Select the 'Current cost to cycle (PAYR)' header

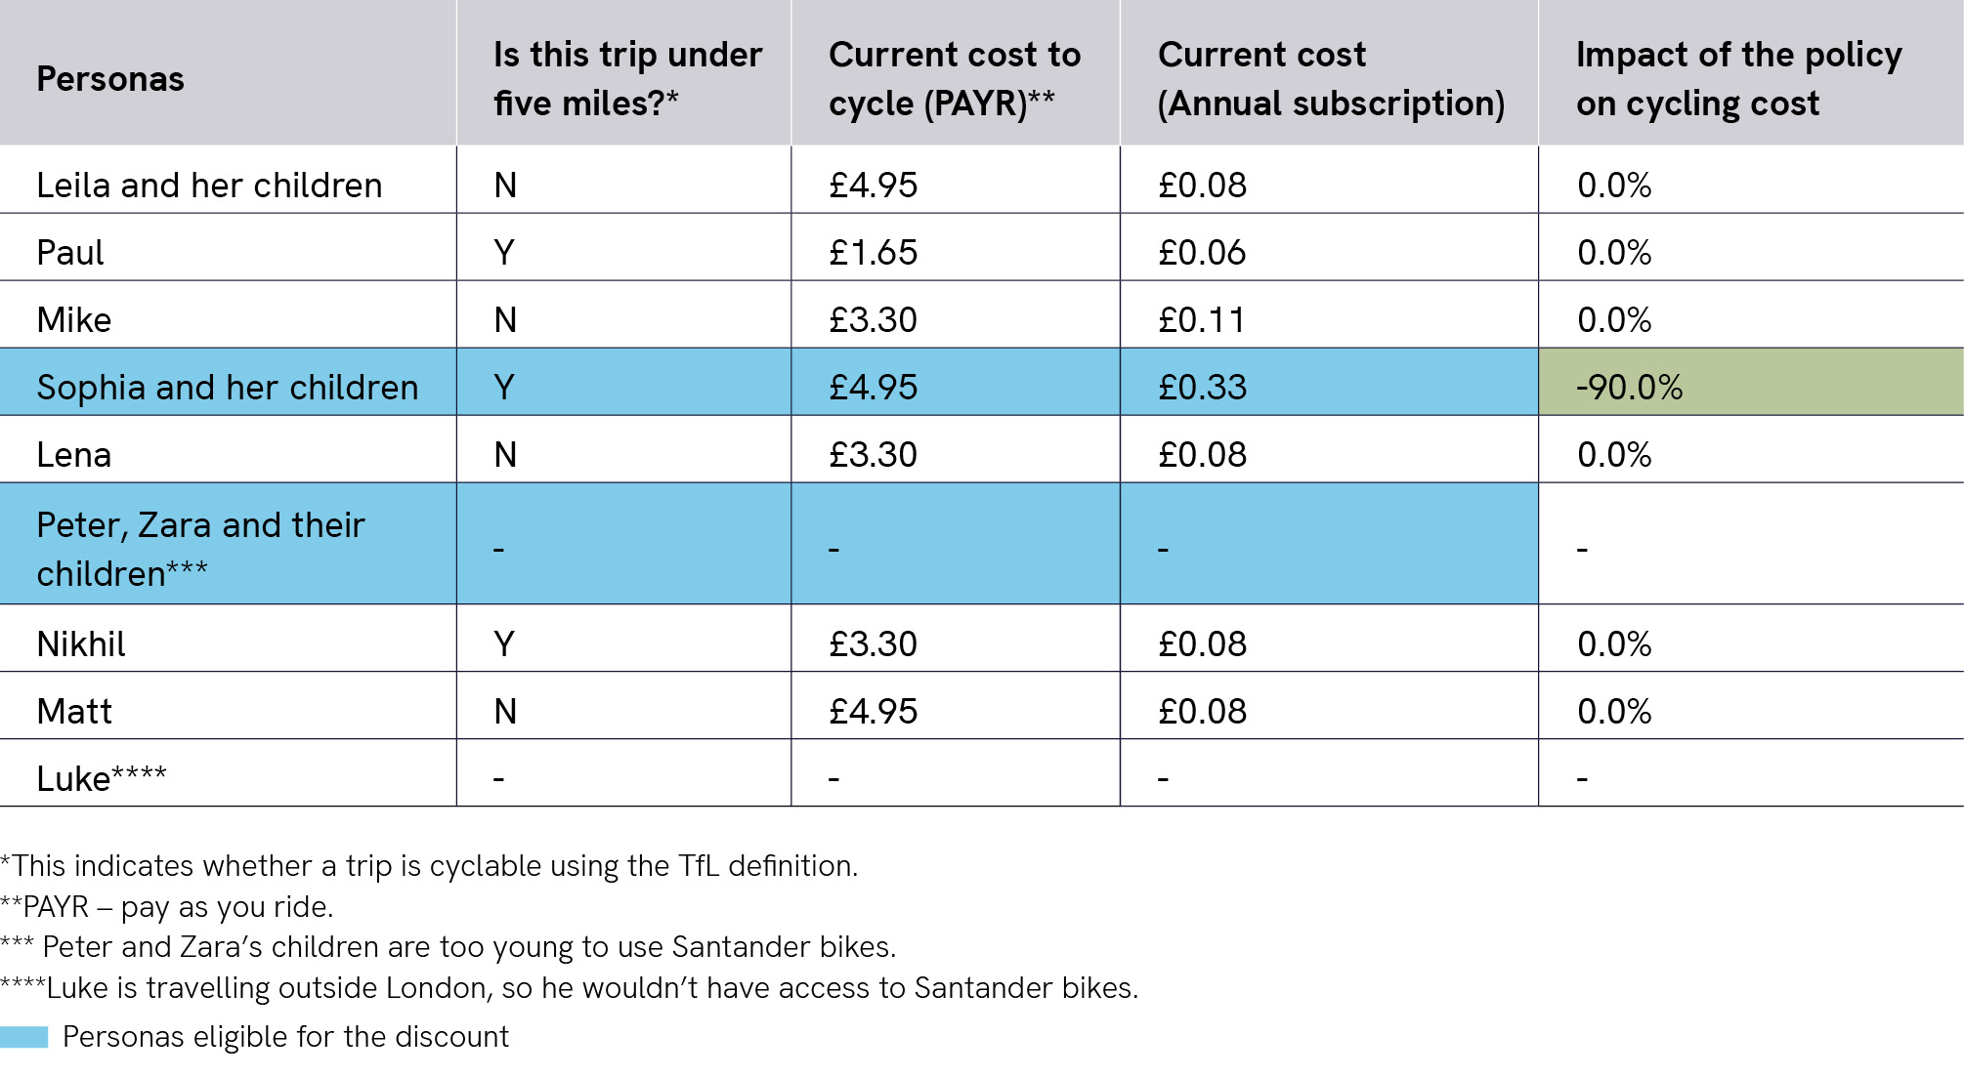click(955, 79)
